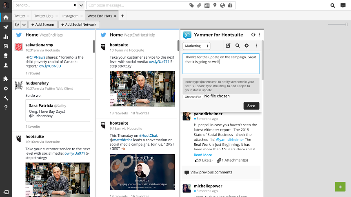This screenshot has height=197, width=351.
Task: Click the profile avatar at top left
Action: click(6, 5)
